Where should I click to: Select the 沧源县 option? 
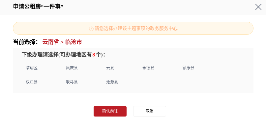point(112,82)
